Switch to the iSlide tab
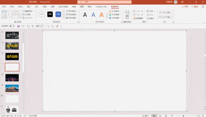 20,6
